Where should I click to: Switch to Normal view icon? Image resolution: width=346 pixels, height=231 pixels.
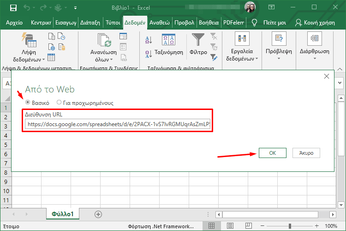(211, 226)
